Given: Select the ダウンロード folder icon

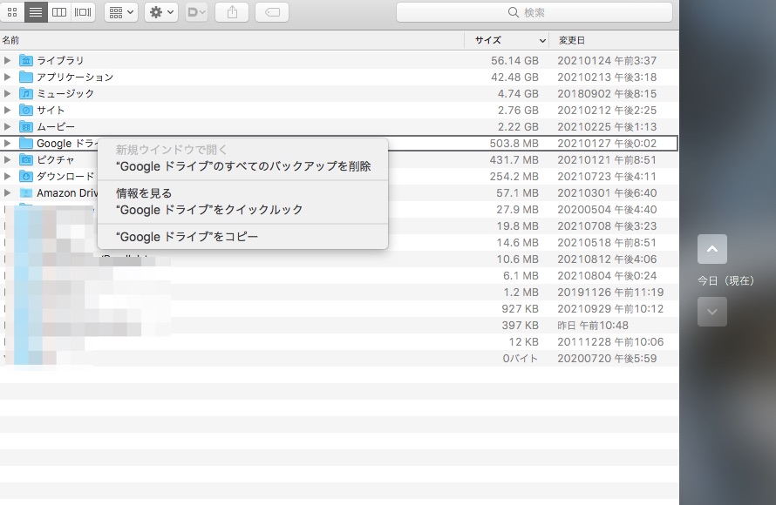Looking at the screenshot, I should point(26,177).
